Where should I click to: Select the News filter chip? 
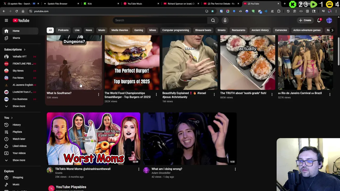pyautogui.click(x=89, y=30)
